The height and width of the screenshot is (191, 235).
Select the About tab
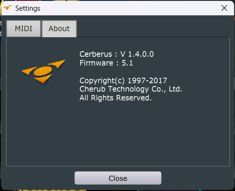(59, 29)
